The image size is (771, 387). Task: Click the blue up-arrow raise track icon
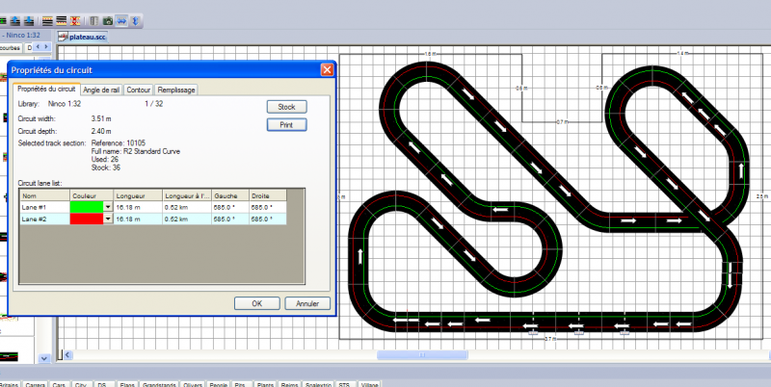tap(15, 21)
